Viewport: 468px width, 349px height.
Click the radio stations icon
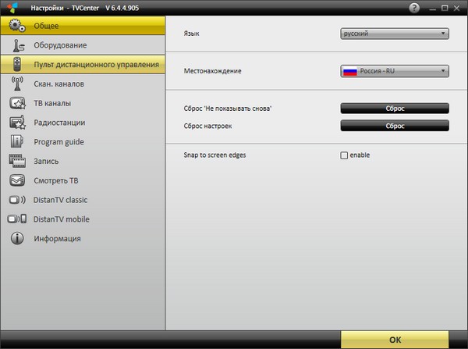point(17,123)
